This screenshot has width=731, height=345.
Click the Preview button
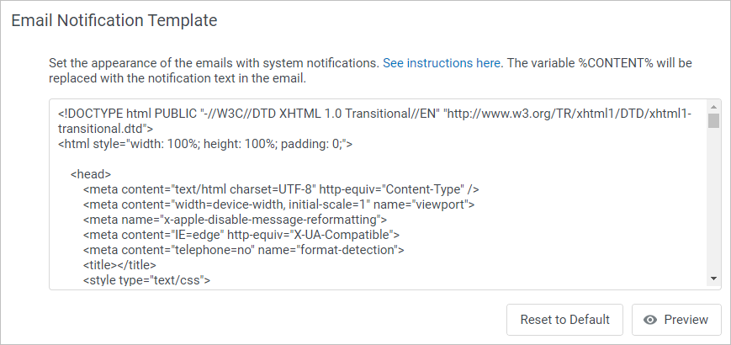click(676, 320)
